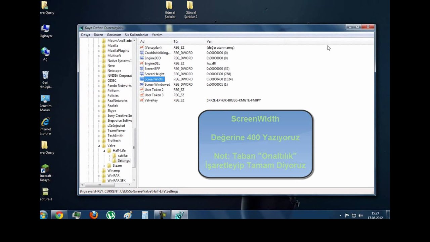Screen dimensions: 430x242
Task: Click the CrashInitializing value icon
Action: tap(142, 53)
